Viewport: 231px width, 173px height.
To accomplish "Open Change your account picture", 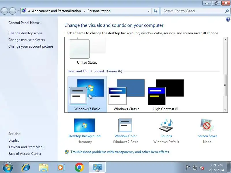I will pyautogui.click(x=31, y=46).
